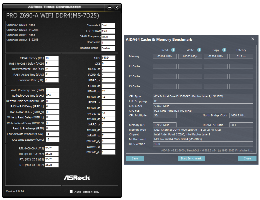Click the Memory Write result 61383 MB/s
The width and height of the screenshot is (260, 200).
pyautogui.click(x=190, y=56)
